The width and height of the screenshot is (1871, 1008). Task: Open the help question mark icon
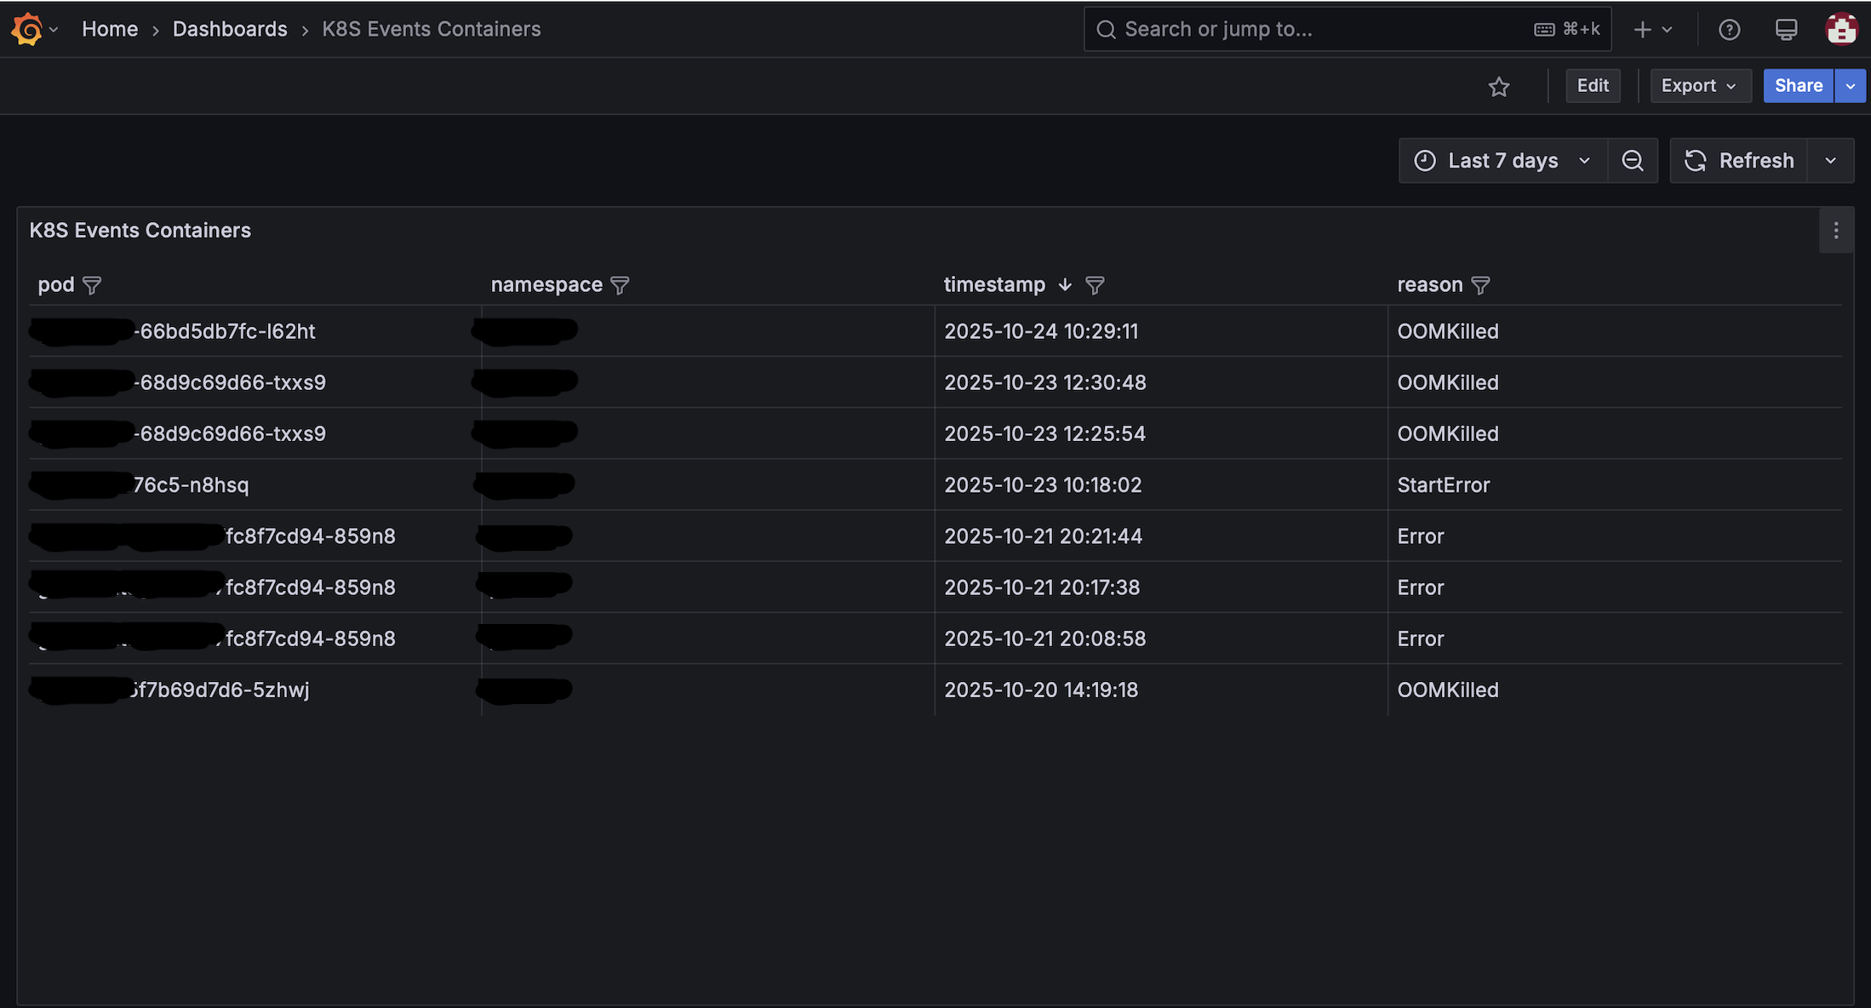click(x=1729, y=30)
